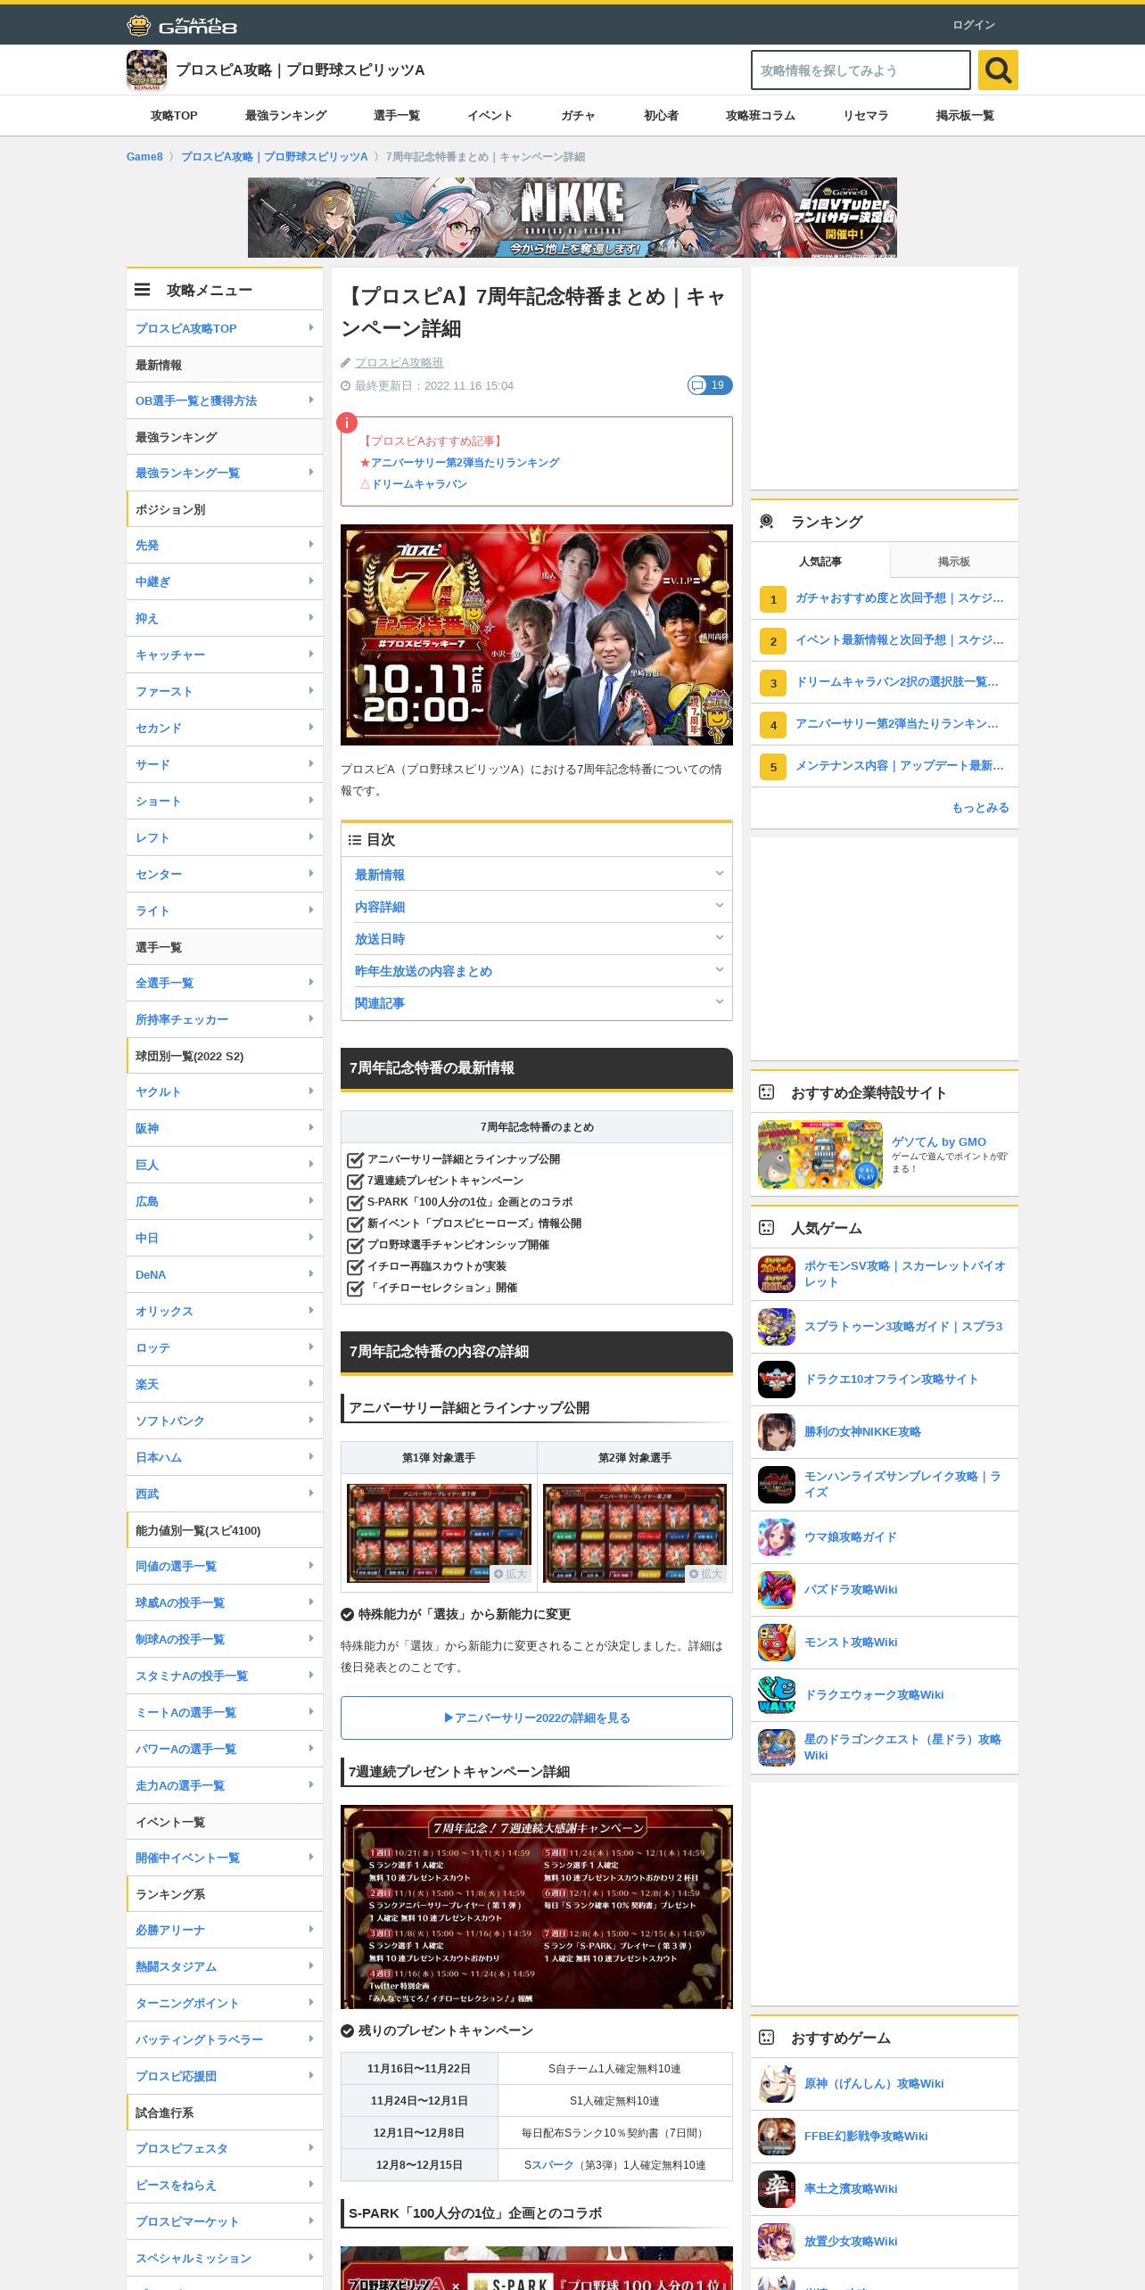The height and width of the screenshot is (2290, 1145).
Task: Open the 阪神 team sidebar item
Action: pos(225,1128)
